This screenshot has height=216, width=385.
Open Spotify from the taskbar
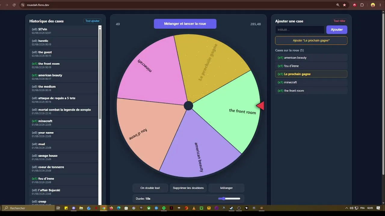pos(164,208)
